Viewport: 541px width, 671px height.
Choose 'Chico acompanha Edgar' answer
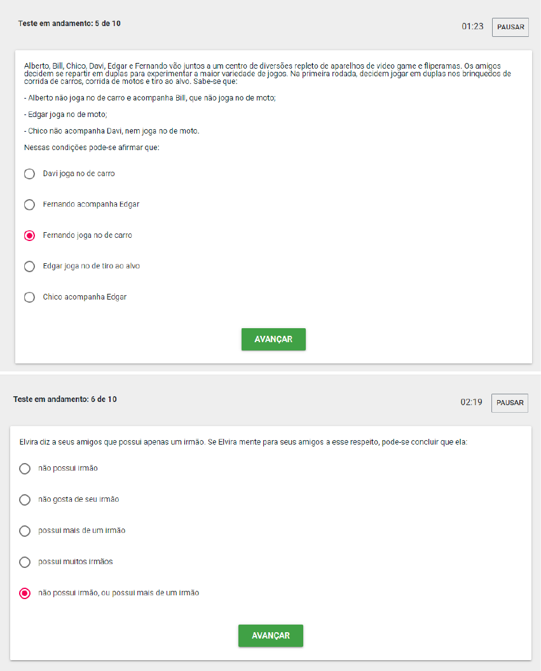[x=29, y=297]
